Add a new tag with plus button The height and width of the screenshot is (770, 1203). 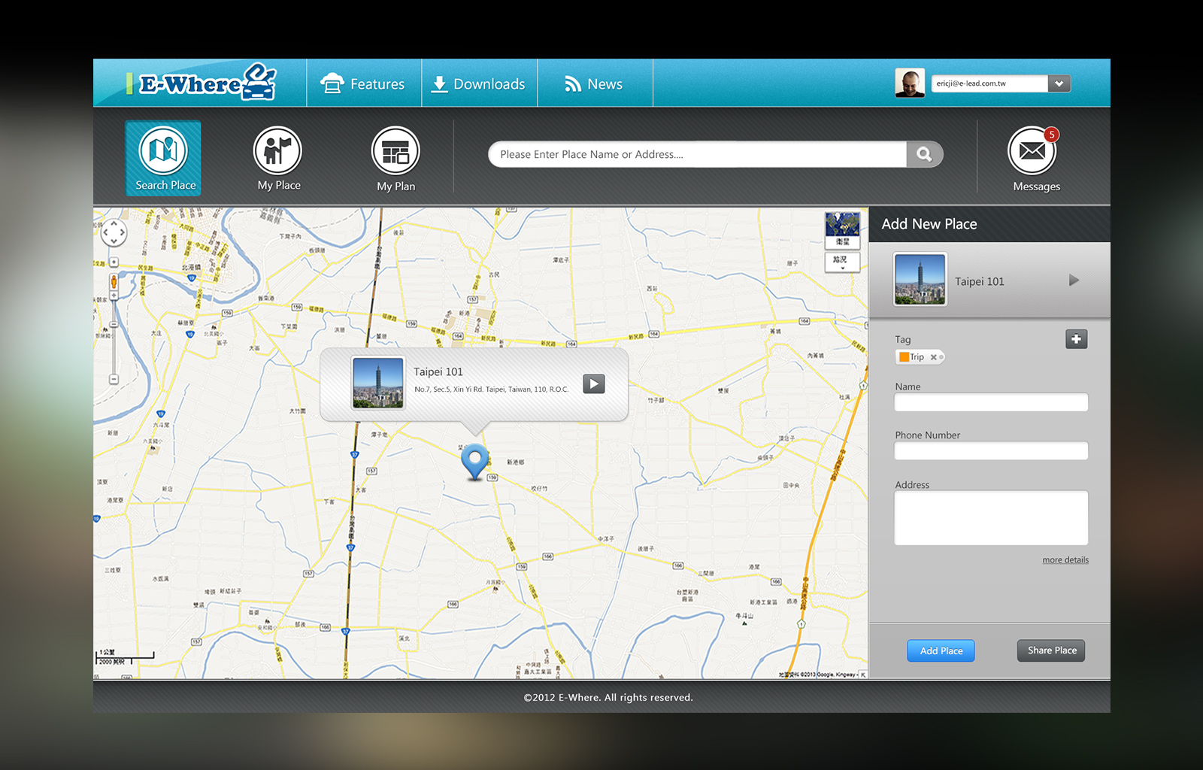[x=1076, y=339]
